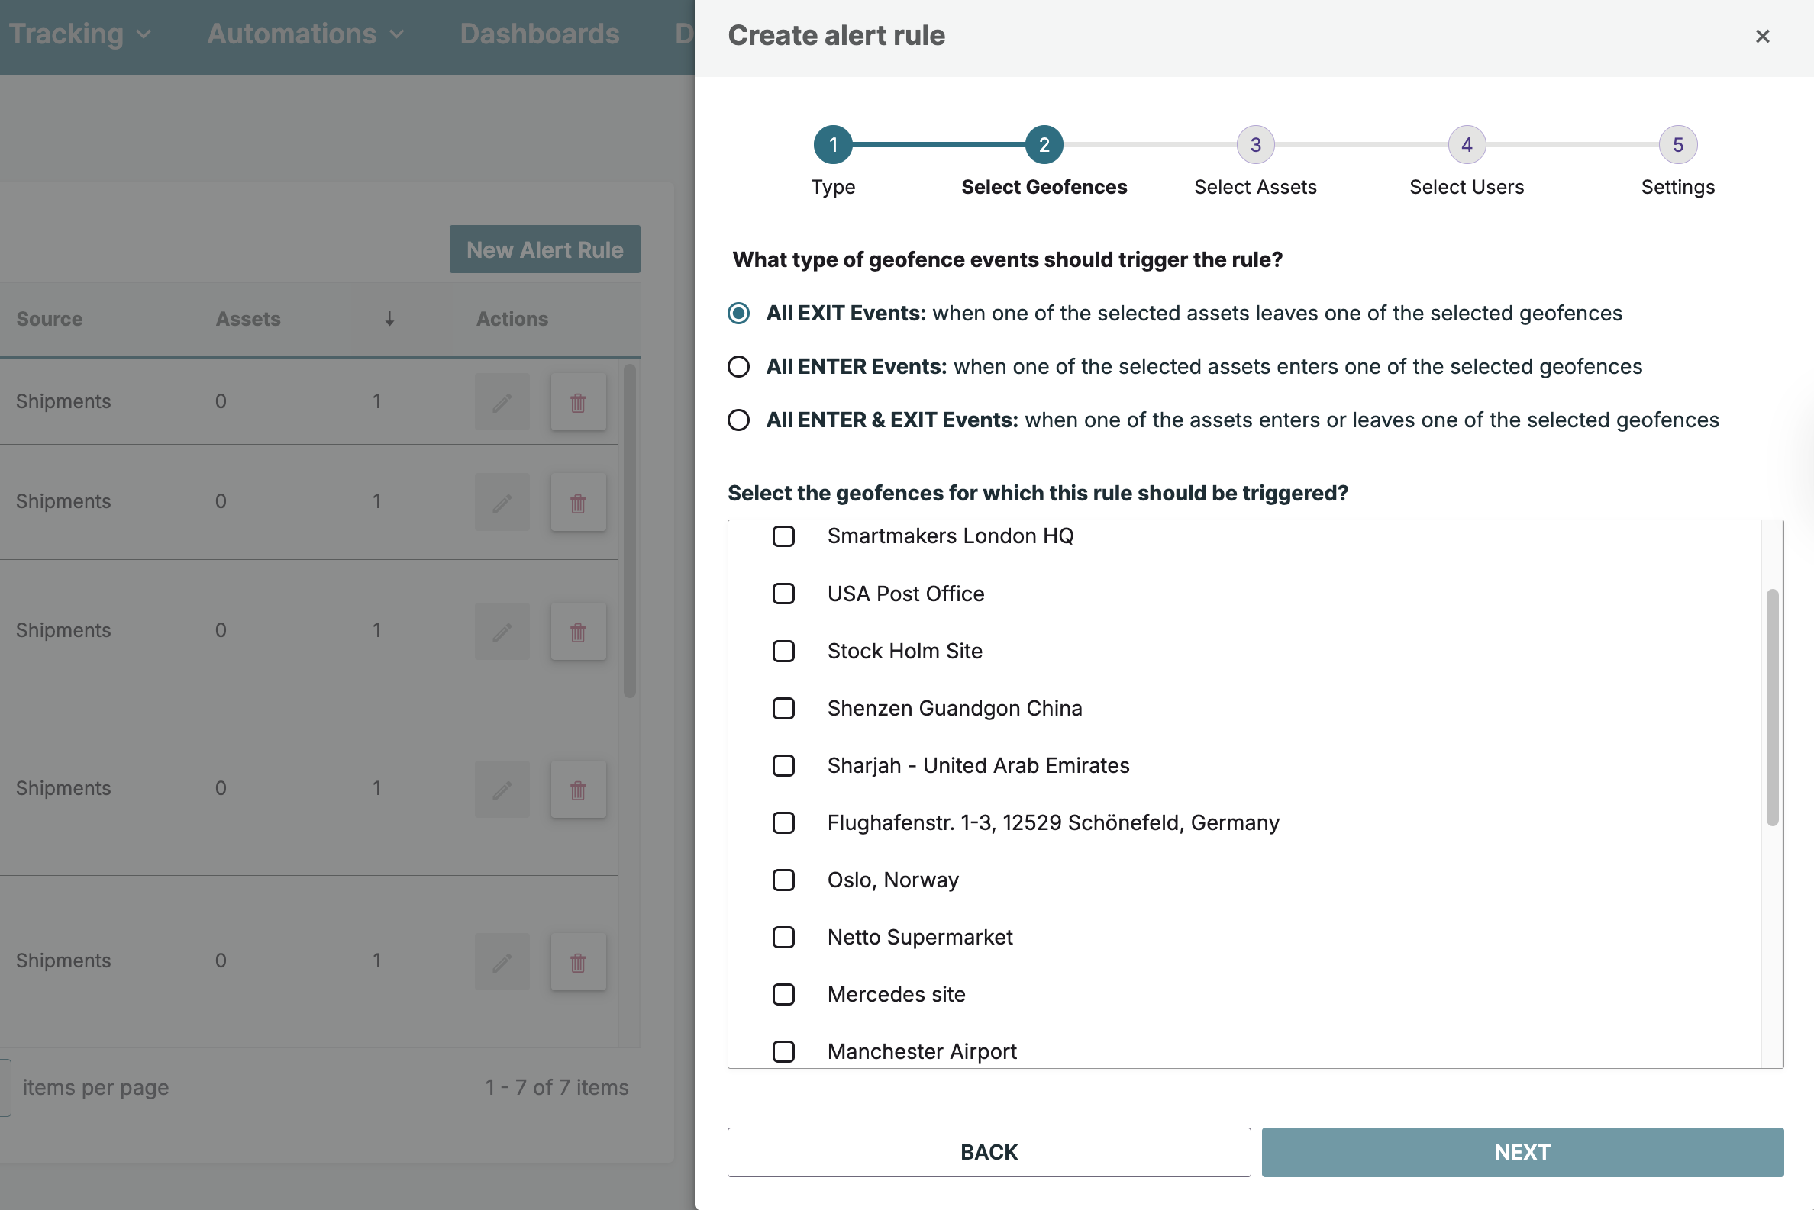Click the pencil icon in the last Shipments row
Viewport: 1814px width, 1210px height.
tap(502, 961)
